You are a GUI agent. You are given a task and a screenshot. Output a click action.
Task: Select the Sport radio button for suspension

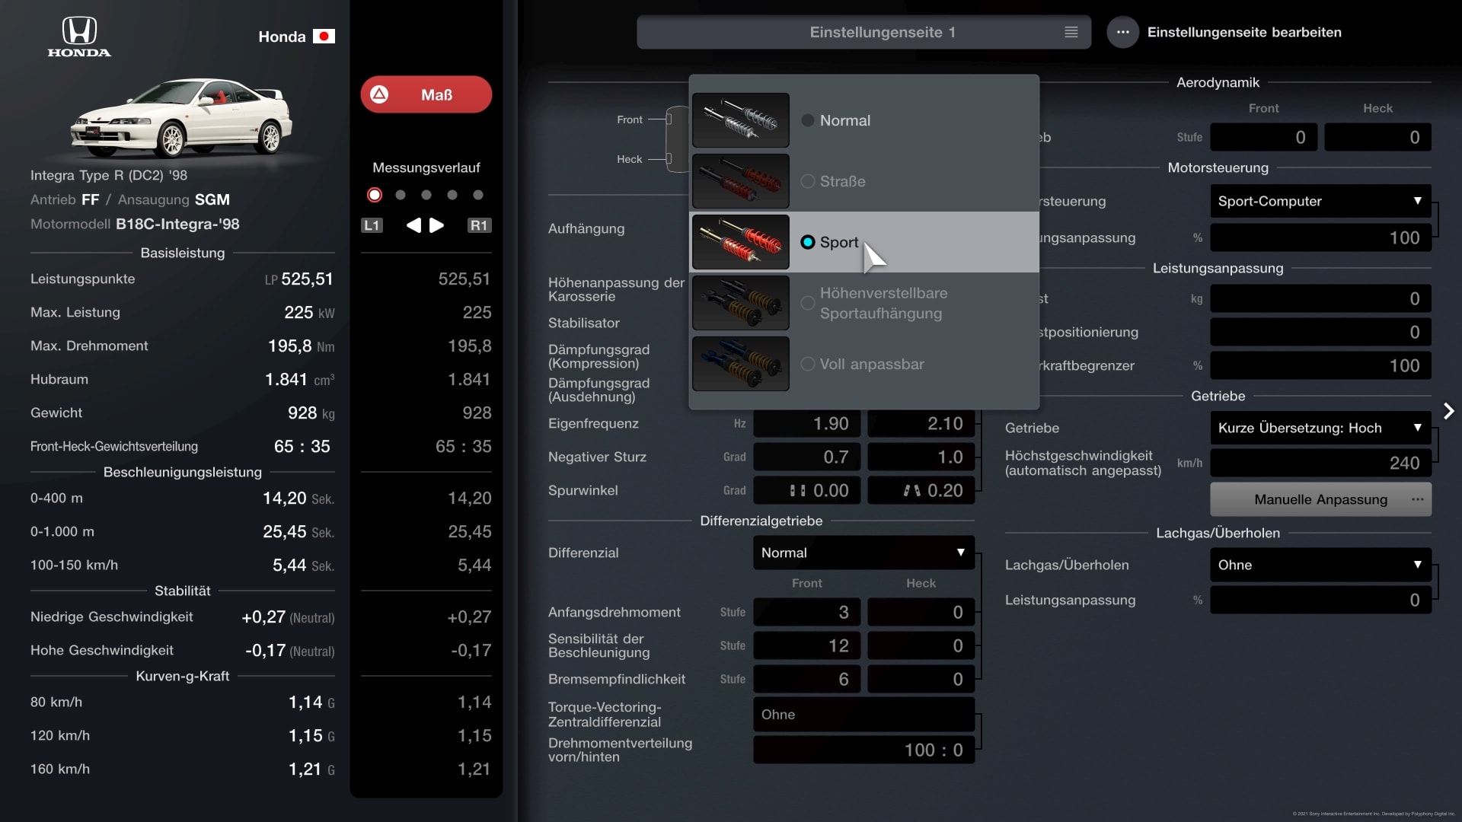click(x=807, y=241)
